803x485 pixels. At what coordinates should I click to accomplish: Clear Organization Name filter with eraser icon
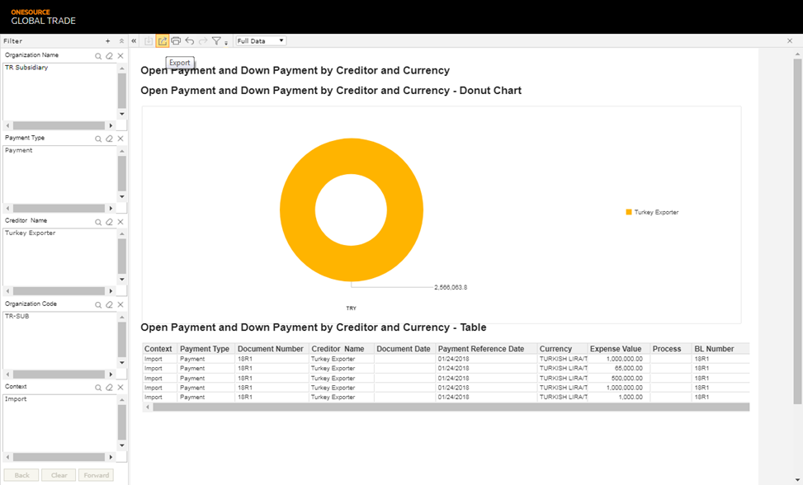click(109, 56)
